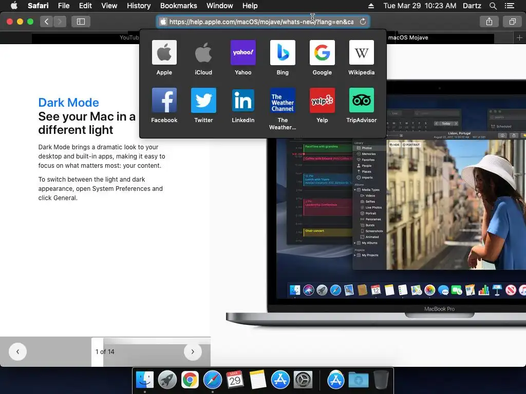The height and width of the screenshot is (394, 526).
Task: Open the Edit menu
Action: [x=85, y=6]
